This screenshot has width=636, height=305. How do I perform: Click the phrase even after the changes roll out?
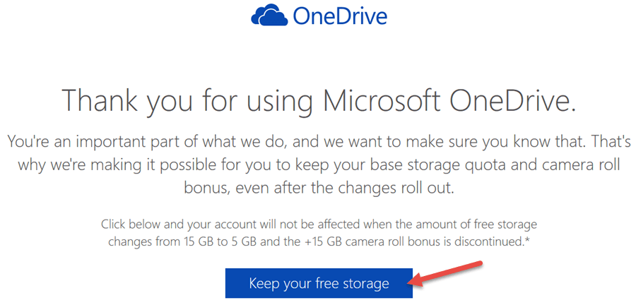[338, 189]
